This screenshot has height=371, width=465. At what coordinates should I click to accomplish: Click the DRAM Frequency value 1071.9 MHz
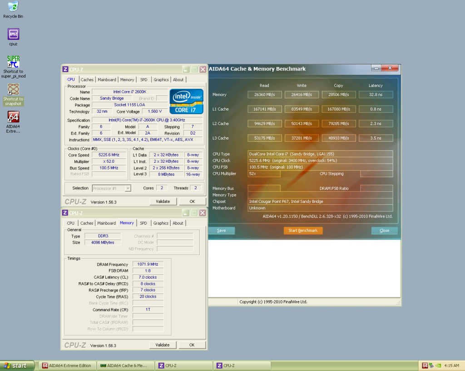coord(148,264)
